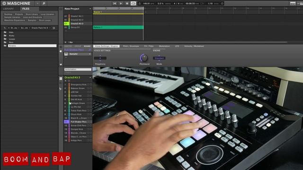The height and width of the screenshot is (170, 303).
Task: Open the LFO page
Action: (x=177, y=46)
